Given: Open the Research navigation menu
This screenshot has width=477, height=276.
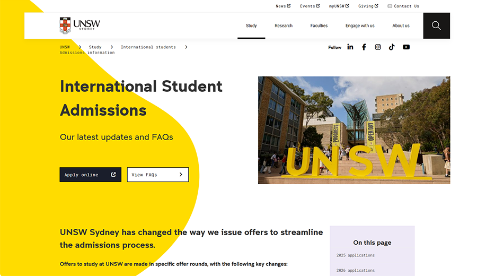Looking at the screenshot, I should coord(284,25).
